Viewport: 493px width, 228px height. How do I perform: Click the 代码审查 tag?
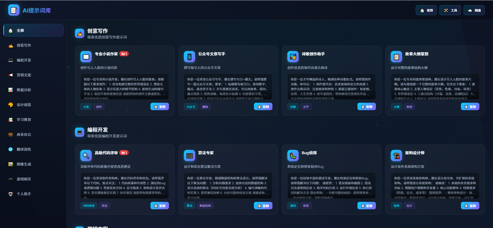(x=89, y=206)
